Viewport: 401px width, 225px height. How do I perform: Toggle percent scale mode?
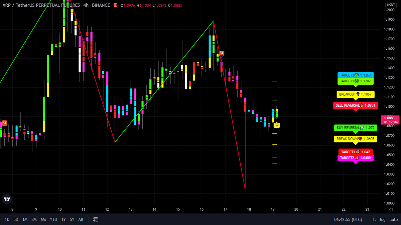click(x=374, y=220)
